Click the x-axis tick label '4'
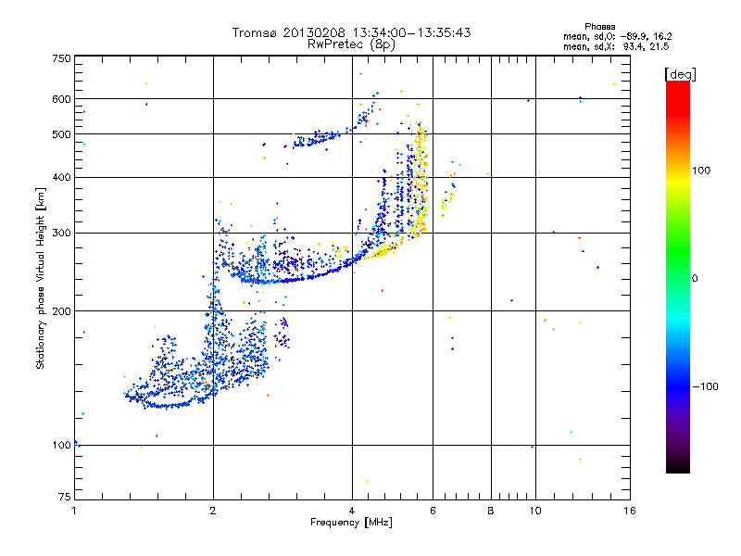The image size is (741, 556). click(x=352, y=511)
